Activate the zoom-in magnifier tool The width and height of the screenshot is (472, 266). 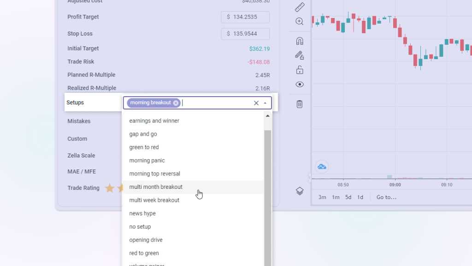(x=300, y=21)
